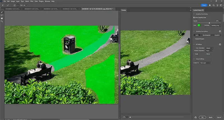Open the Indicates Sampling Area dropdown
The height and width of the screenshot is (120, 224).
point(216,25)
